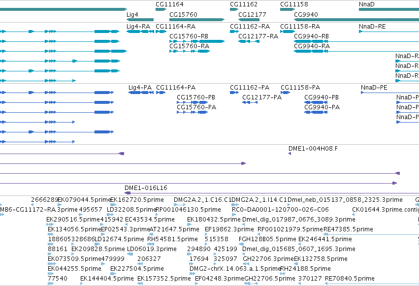Select RC0-DA0001-120700-026-C06 EST label
Image resolution: width=419 pixels, height=286 pixels.
tap(280, 210)
